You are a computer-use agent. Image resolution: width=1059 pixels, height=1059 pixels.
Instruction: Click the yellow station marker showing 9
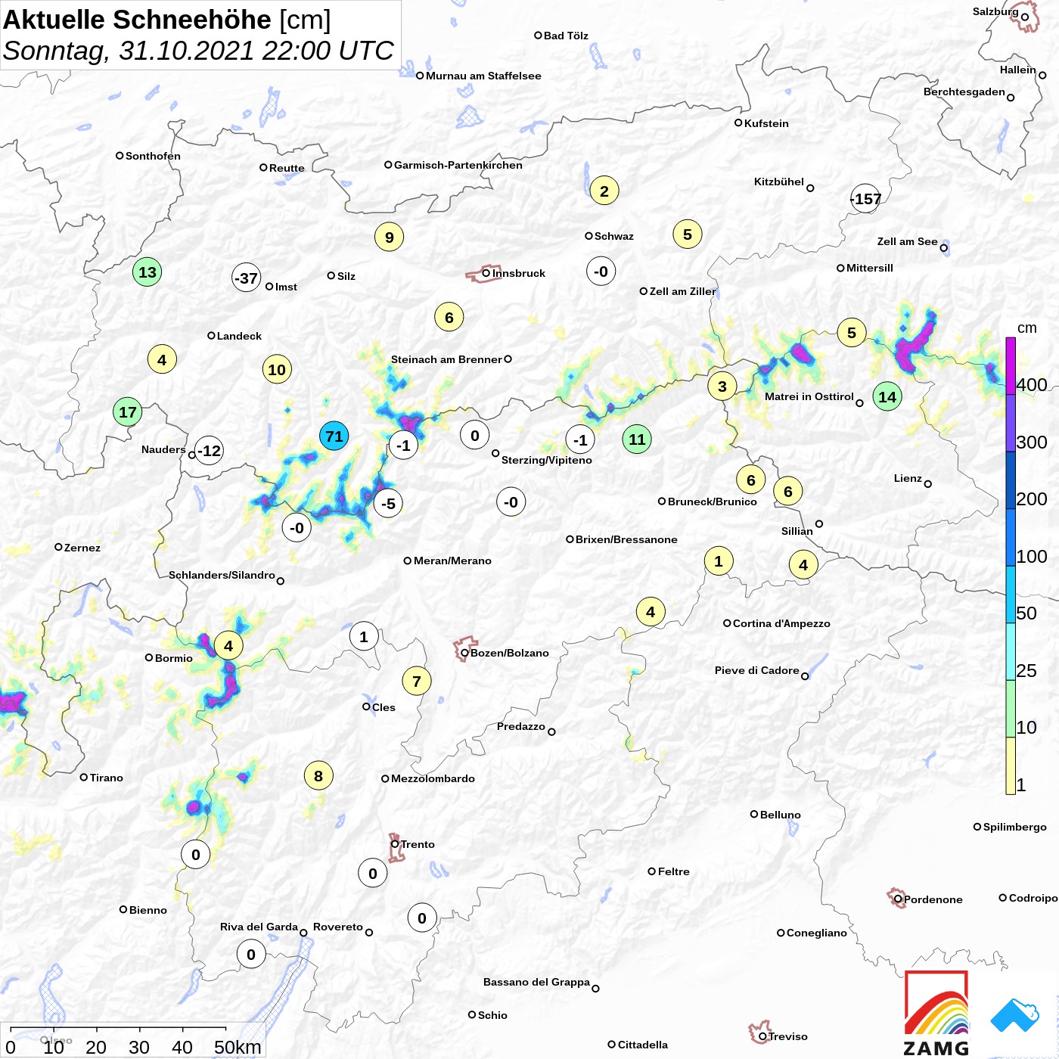(389, 237)
